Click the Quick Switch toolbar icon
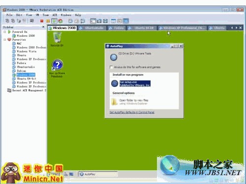Viewport: 246px width, 184px height. coord(99,21)
